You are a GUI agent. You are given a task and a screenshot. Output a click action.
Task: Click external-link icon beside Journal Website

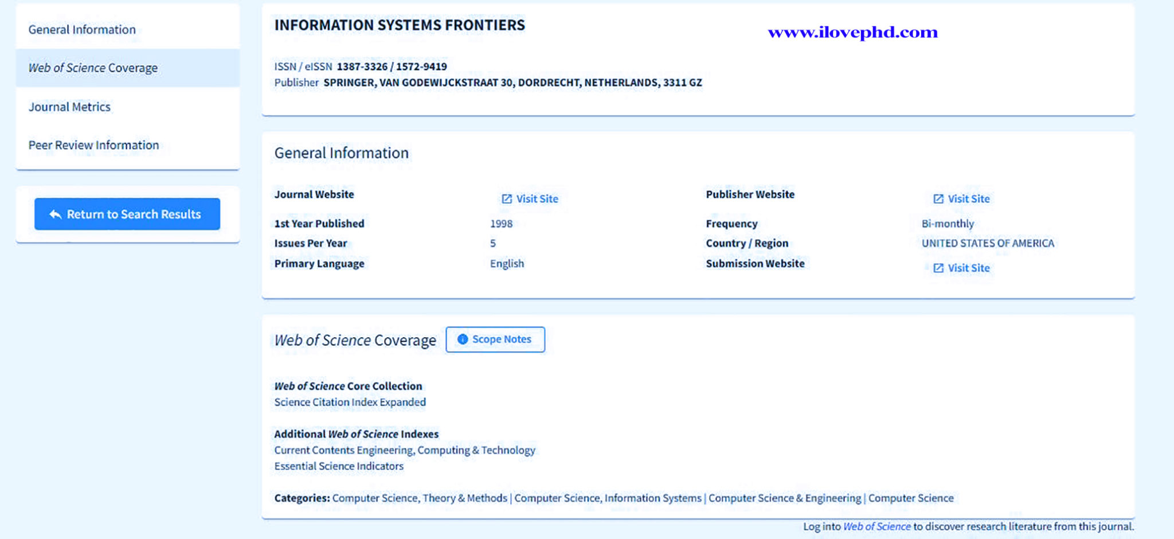pyautogui.click(x=507, y=198)
